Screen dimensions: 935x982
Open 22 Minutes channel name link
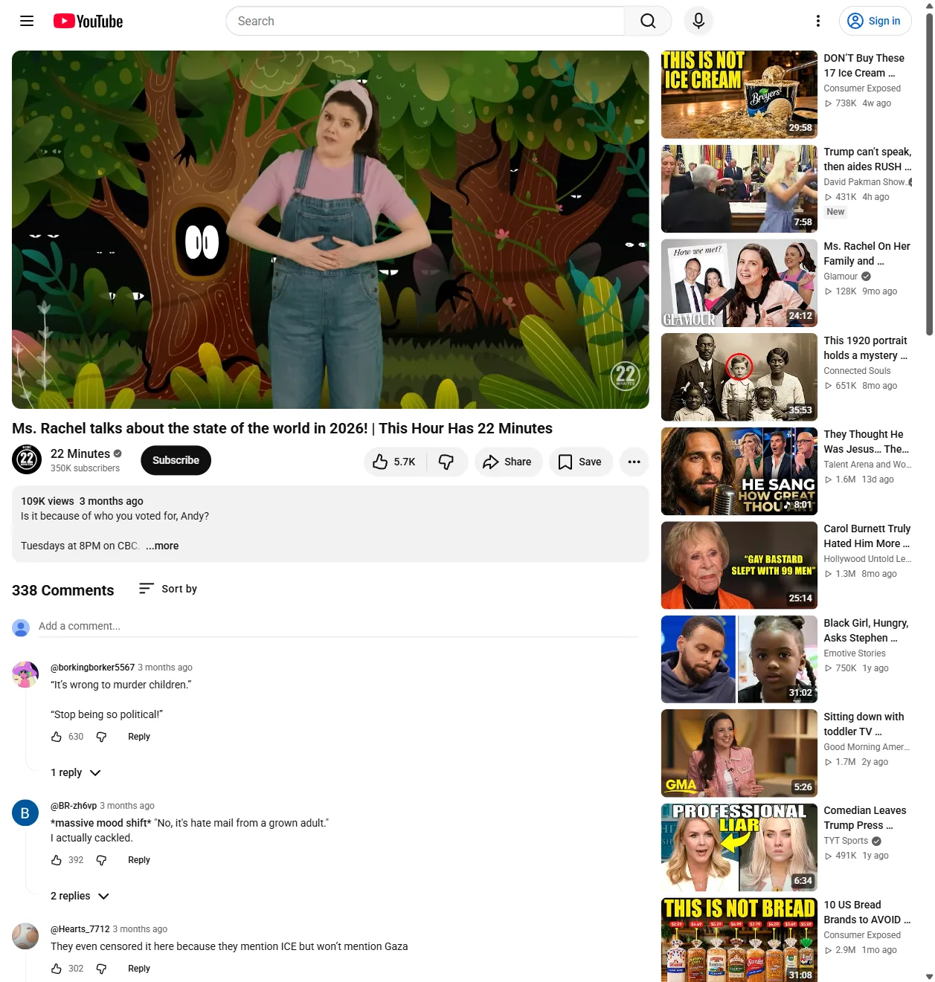(80, 453)
